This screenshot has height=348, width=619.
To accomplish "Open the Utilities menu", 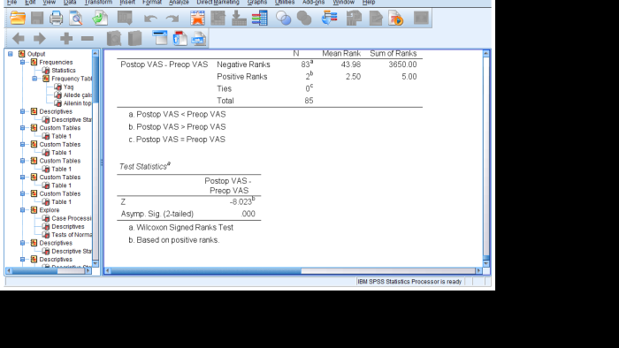I will 285,3.
